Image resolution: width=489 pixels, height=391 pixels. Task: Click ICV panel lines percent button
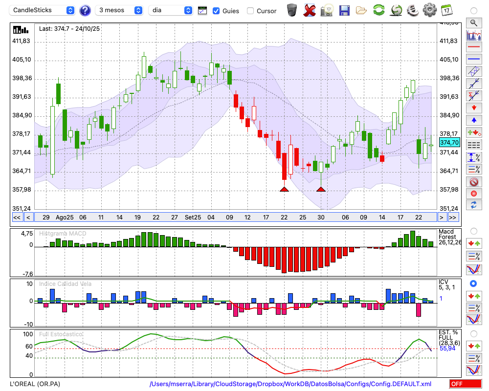(x=474, y=308)
